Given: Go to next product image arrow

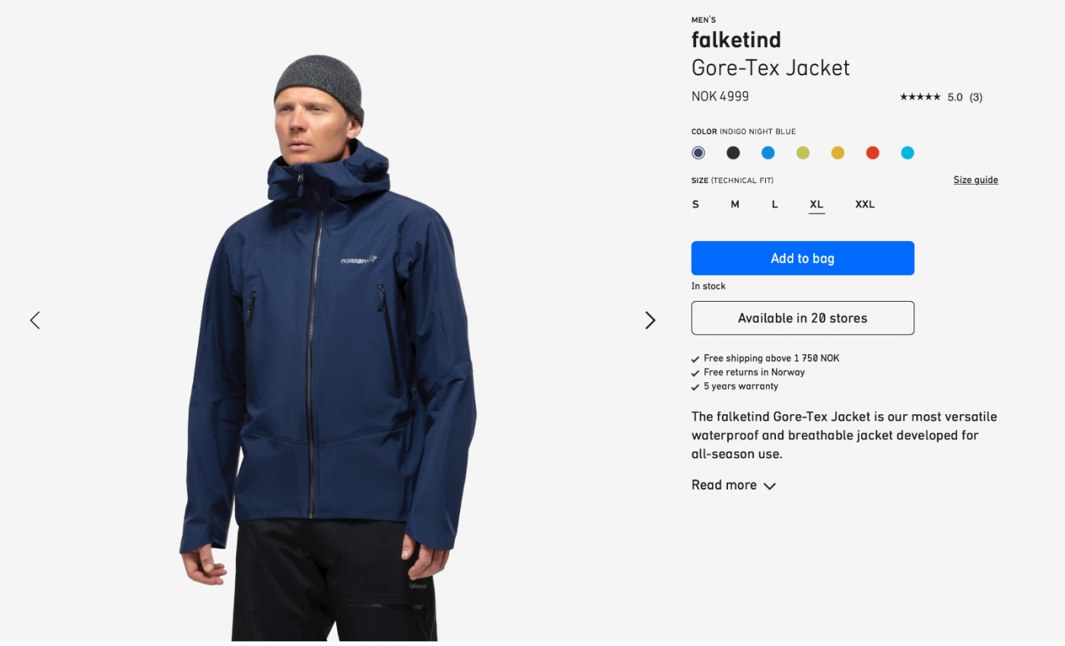Looking at the screenshot, I should click(650, 320).
